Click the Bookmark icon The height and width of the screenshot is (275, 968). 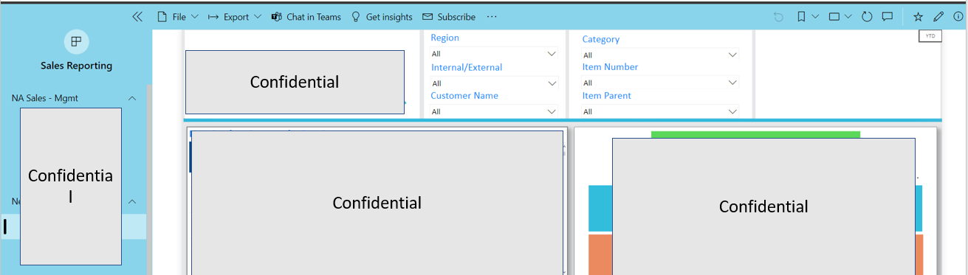[x=801, y=16]
